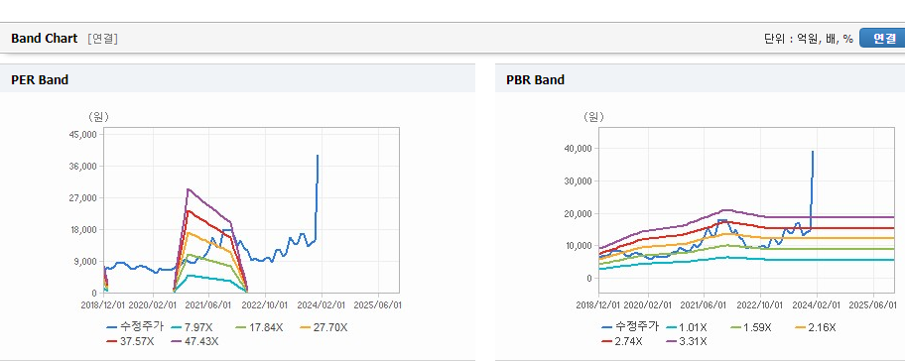
Task: Click the 20,000 y-axis label in PBR
Action: [580, 213]
